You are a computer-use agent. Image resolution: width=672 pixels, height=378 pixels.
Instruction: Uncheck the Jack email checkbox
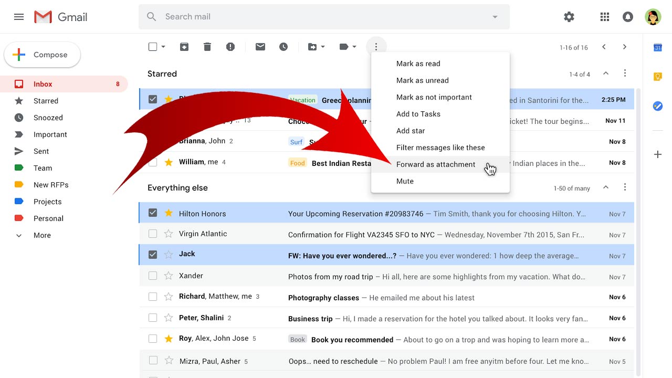153,255
